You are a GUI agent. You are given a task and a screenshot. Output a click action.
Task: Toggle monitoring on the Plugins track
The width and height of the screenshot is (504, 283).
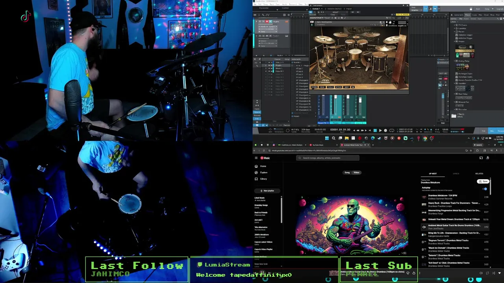[271, 21]
